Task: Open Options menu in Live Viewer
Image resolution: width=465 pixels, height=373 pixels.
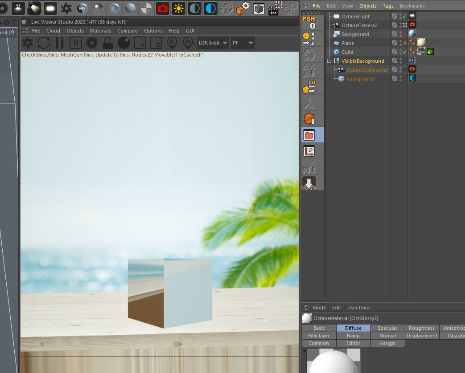Action: point(153,31)
